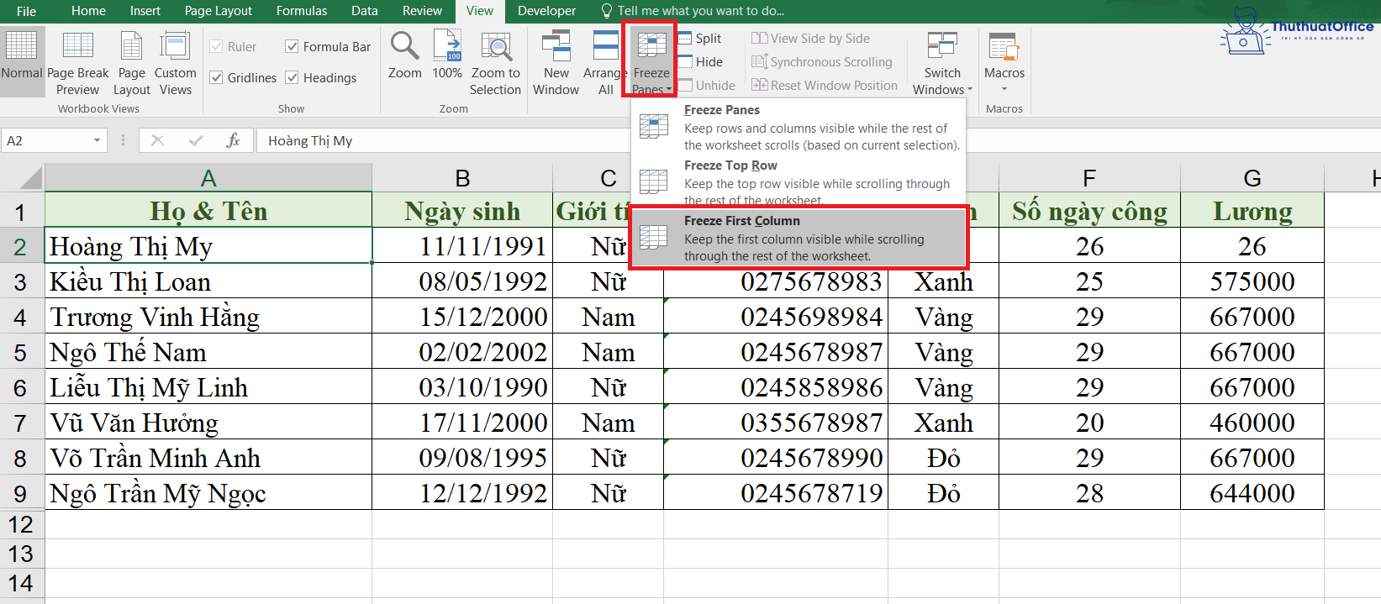
Task: Click date cell 15/12/2000
Action: click(x=462, y=317)
